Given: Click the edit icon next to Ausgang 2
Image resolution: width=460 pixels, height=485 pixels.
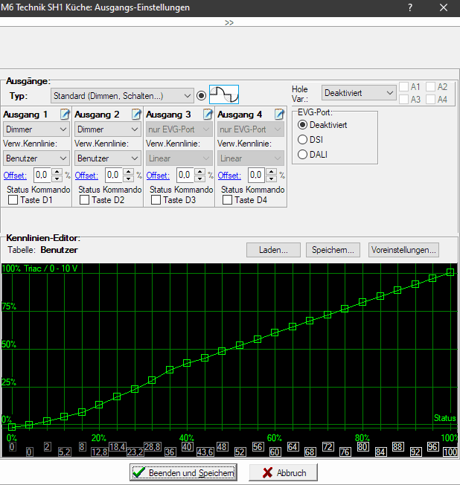Looking at the screenshot, I should (x=136, y=115).
